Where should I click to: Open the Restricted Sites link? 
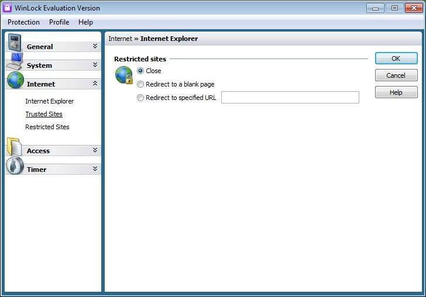click(47, 127)
